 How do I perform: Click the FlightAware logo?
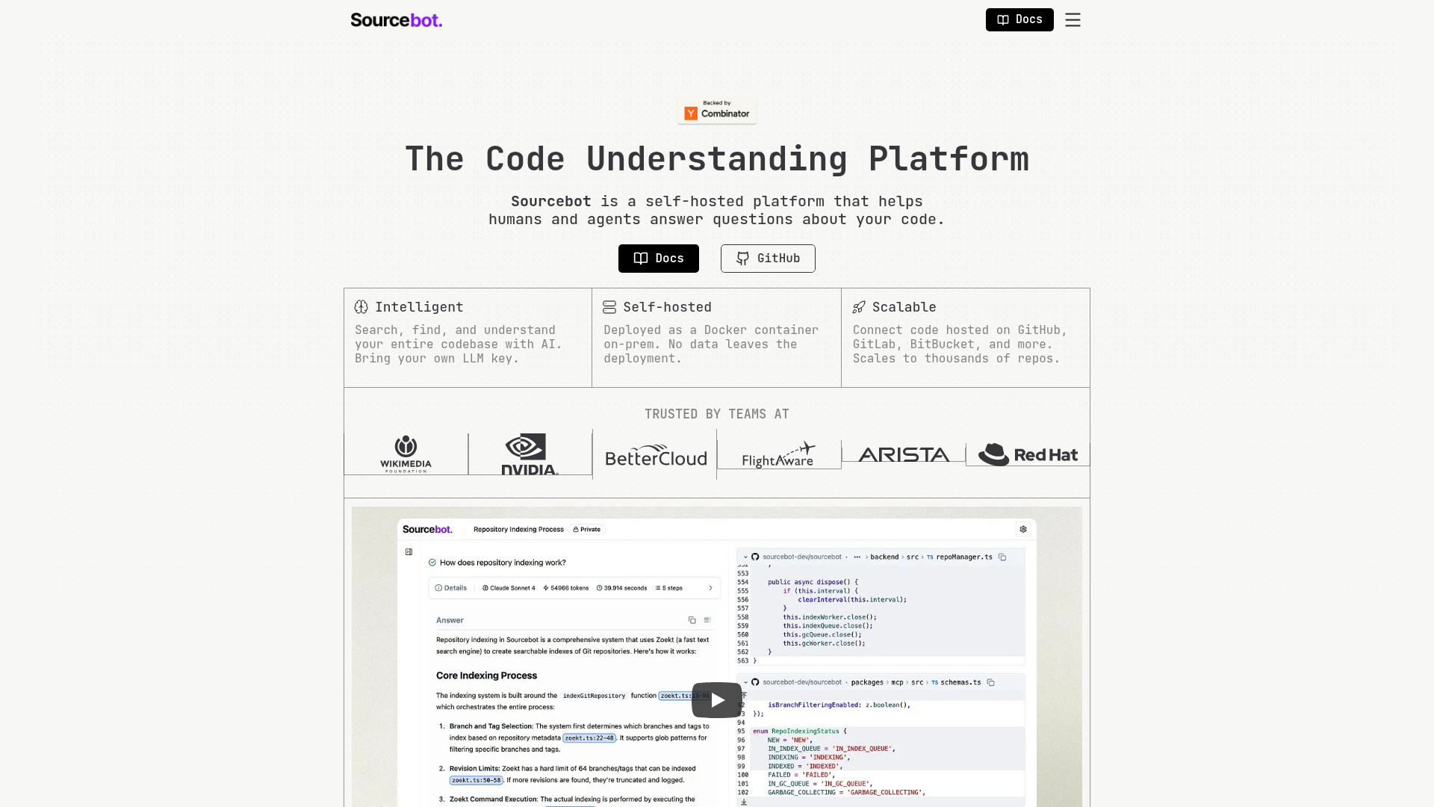(x=778, y=454)
